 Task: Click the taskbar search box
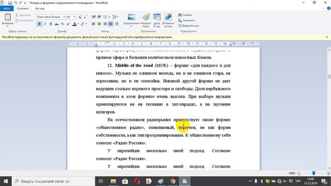[x=53, y=181]
